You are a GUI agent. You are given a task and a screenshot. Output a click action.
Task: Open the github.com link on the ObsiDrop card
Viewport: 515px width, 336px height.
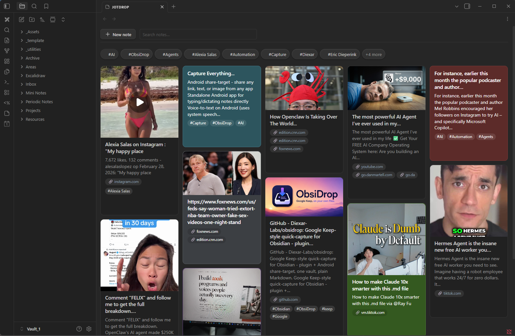point(285,300)
